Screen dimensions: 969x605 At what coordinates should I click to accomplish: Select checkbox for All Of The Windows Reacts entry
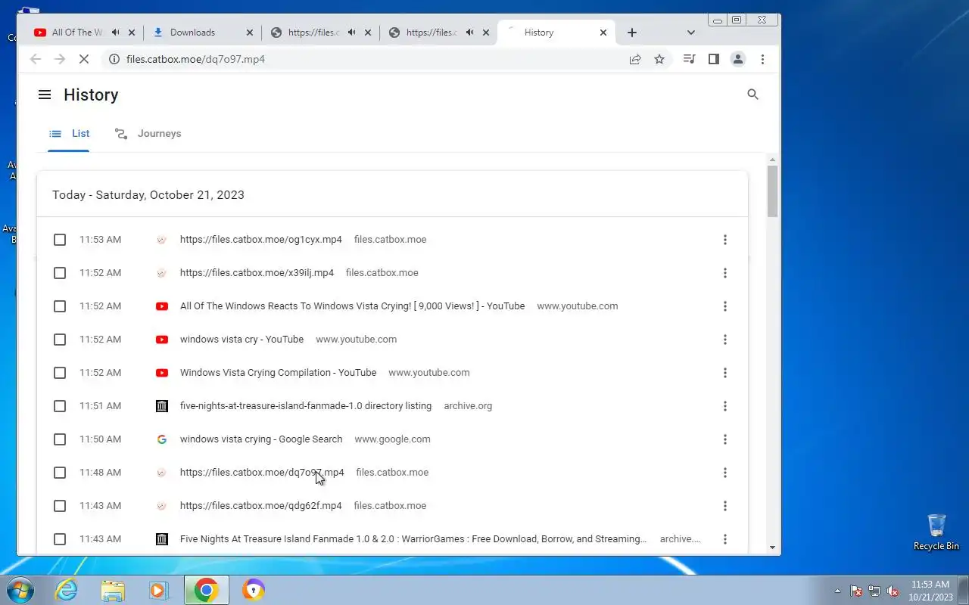tap(60, 306)
